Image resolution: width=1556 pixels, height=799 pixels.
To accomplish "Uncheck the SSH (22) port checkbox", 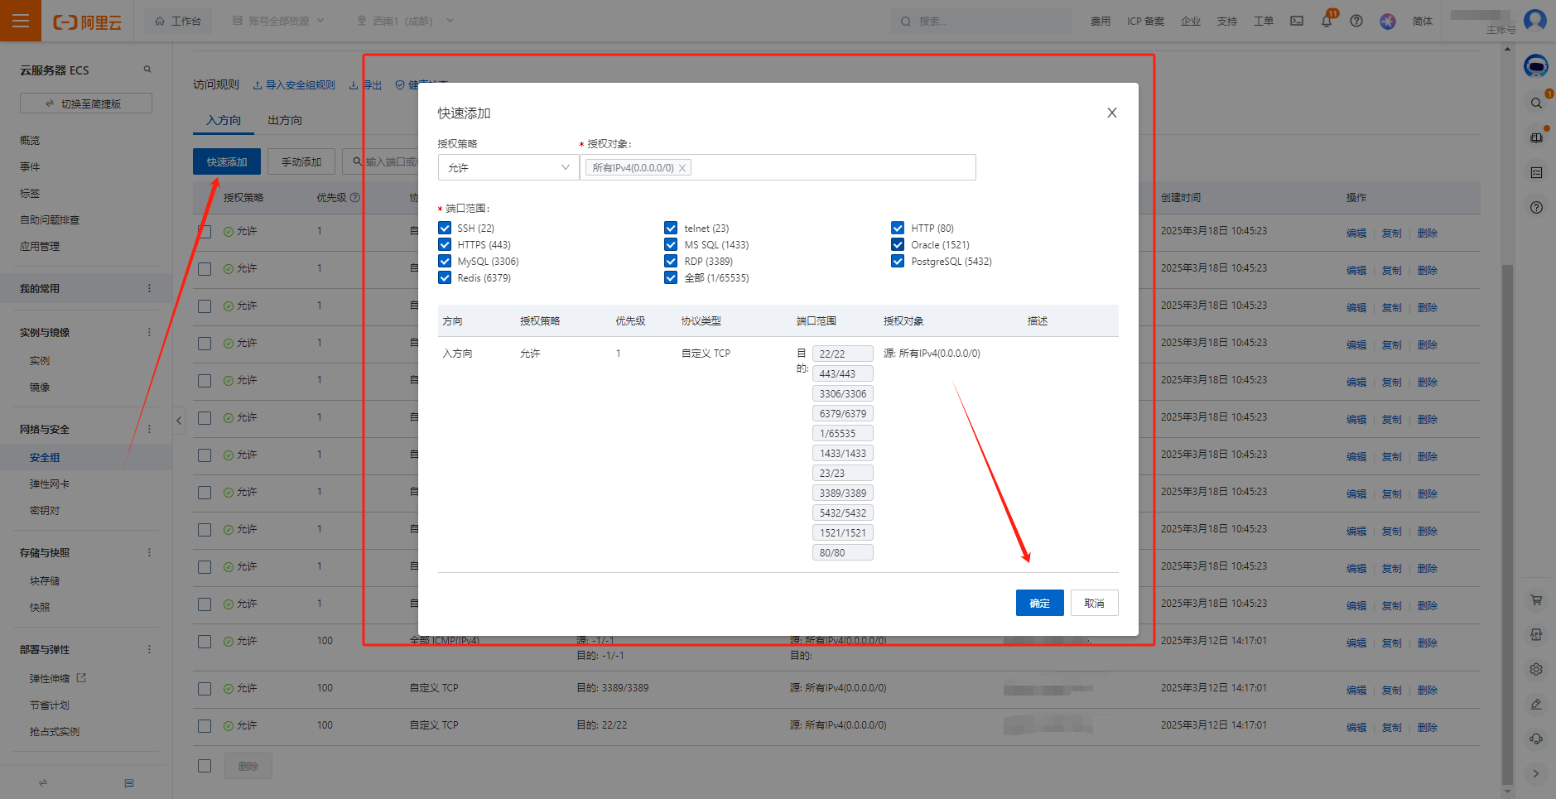I will [445, 228].
